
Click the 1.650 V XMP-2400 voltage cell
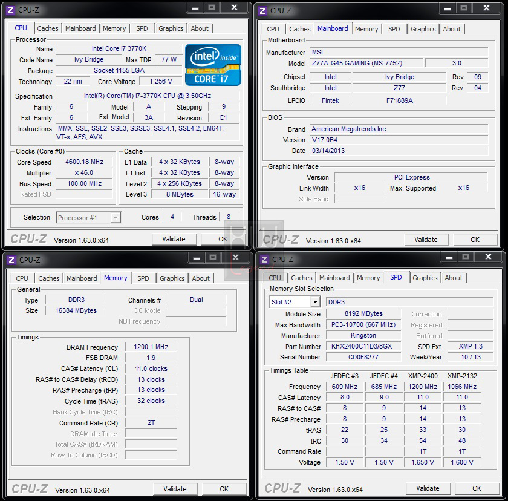coord(423,462)
